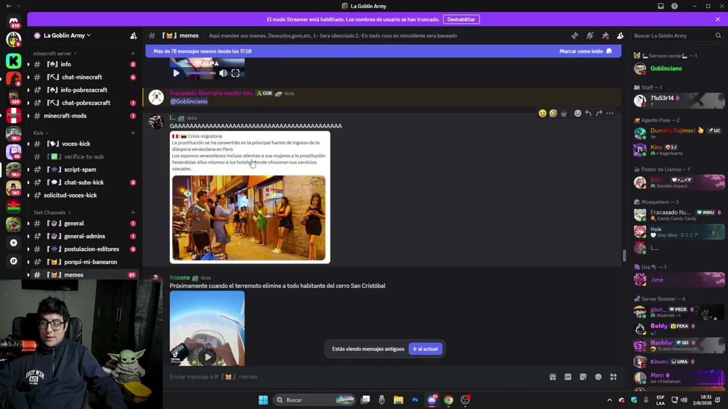The image size is (728, 409).
Task: Click the search magnifier in the server search box
Action: coord(718,36)
